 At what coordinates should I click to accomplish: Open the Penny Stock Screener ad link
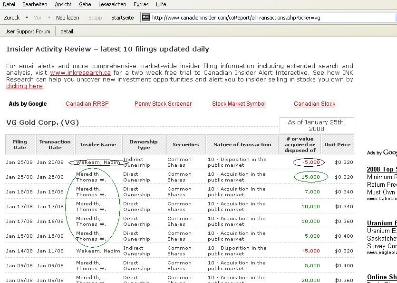pyautogui.click(x=163, y=104)
